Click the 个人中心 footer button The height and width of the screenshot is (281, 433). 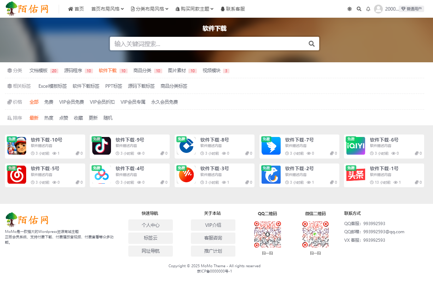pos(151,225)
